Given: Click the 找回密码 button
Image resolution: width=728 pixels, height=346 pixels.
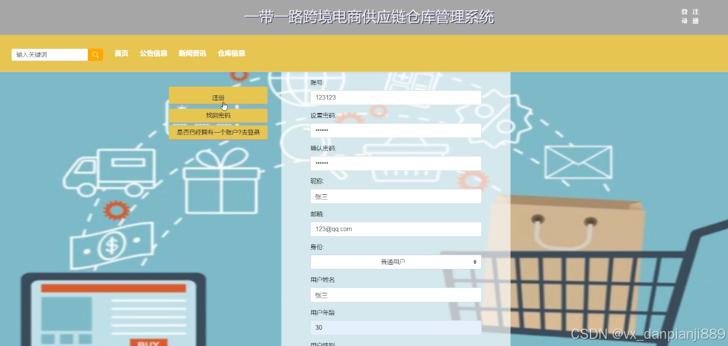Looking at the screenshot, I should pos(218,115).
